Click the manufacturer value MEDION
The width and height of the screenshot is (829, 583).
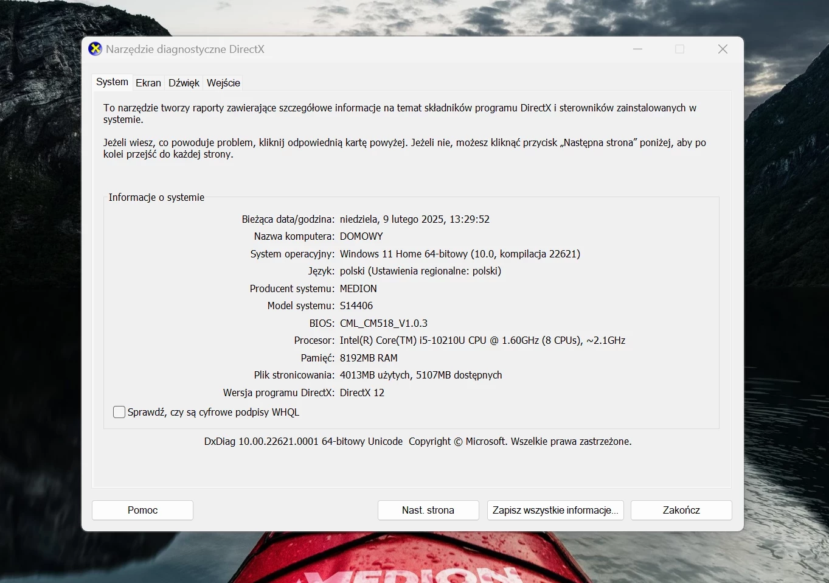coord(358,288)
